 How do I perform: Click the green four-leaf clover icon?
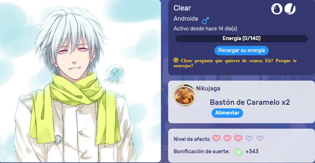[x=238, y=152]
